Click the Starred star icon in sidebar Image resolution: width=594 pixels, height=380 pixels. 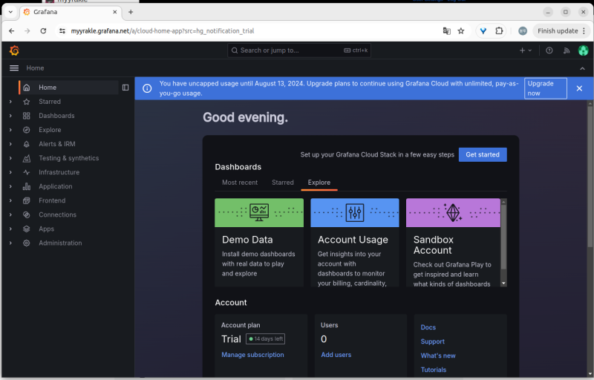tap(26, 102)
